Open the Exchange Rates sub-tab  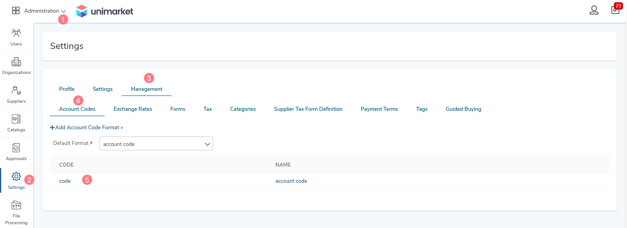133,109
